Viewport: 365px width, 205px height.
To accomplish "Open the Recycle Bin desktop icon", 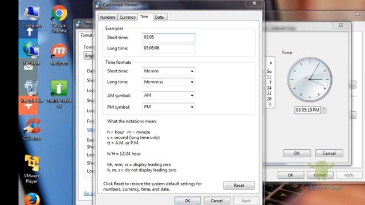I will [x=32, y=92].
